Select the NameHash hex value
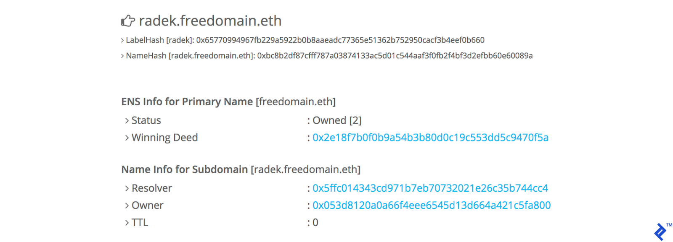This screenshot has height=242, width=673. coord(395,56)
